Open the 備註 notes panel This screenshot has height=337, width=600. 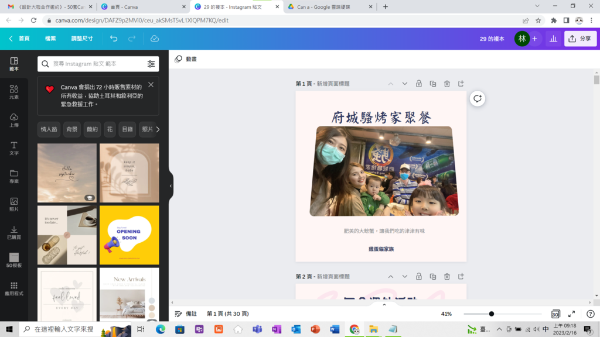pyautogui.click(x=186, y=314)
